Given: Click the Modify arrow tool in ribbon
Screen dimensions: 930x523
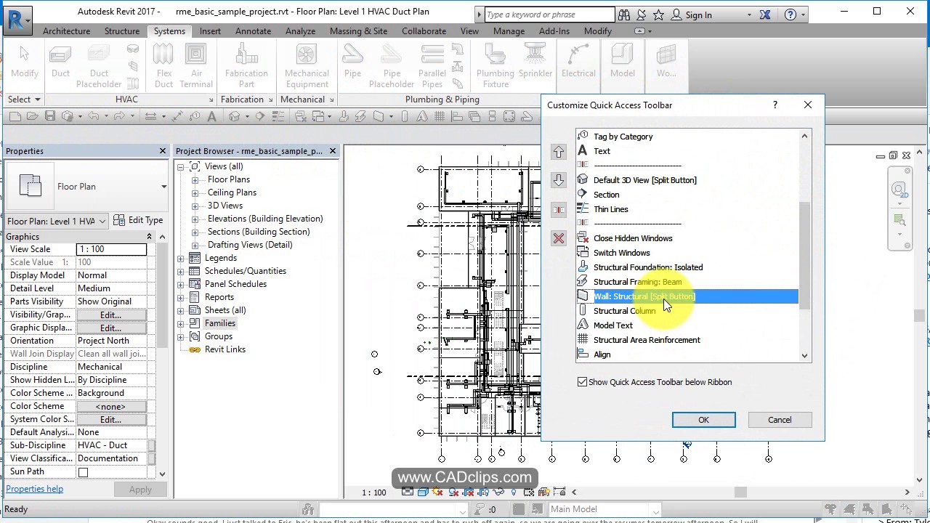Looking at the screenshot, I should 24,62.
